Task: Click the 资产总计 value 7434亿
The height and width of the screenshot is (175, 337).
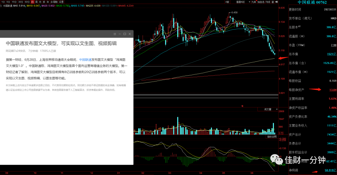Action: pyautogui.click(x=332, y=135)
